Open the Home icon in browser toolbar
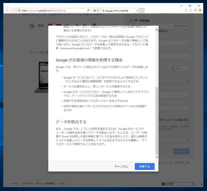Image resolution: width=207 pixels, height=191 pixels. pyautogui.click(x=186, y=10)
